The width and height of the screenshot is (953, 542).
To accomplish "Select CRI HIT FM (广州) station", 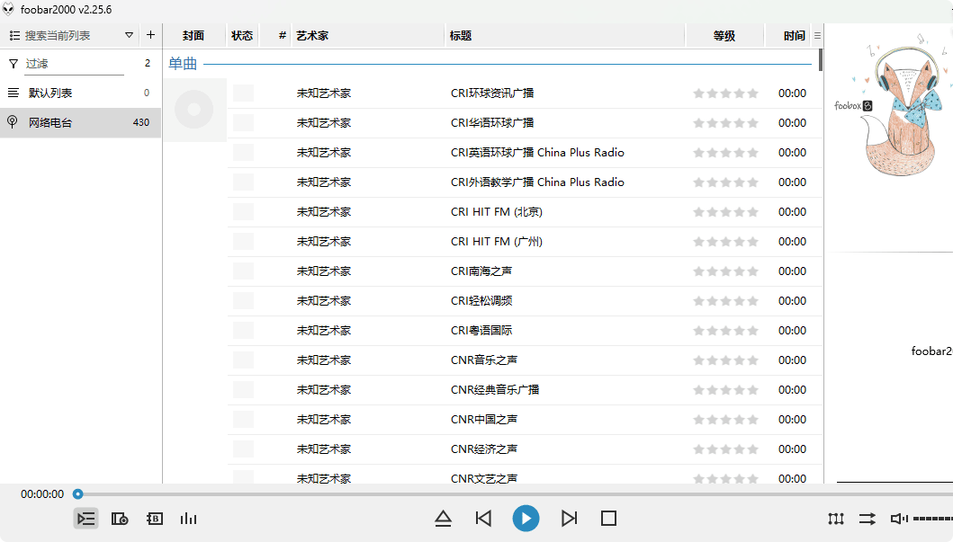I will pos(526,242).
